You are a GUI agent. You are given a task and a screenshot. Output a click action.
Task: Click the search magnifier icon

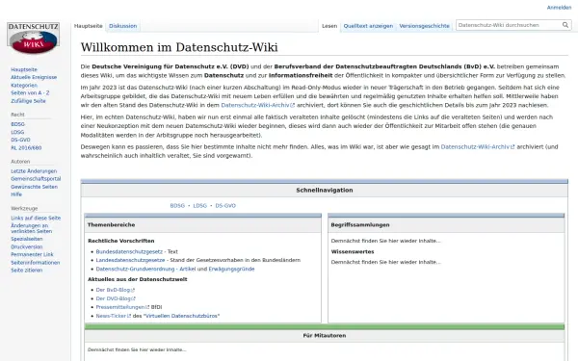coord(565,25)
